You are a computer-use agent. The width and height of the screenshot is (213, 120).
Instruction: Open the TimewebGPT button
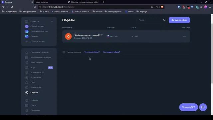pos(188,107)
